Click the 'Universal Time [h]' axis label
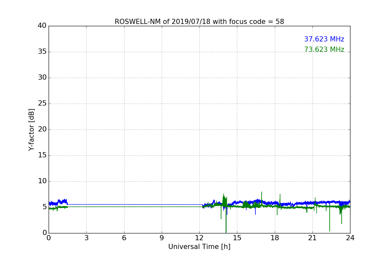Image resolution: width=389 pixels, height=259 pixels. pyautogui.click(x=199, y=247)
